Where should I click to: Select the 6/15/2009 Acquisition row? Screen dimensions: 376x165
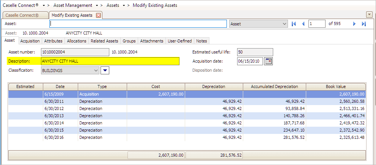99,94
